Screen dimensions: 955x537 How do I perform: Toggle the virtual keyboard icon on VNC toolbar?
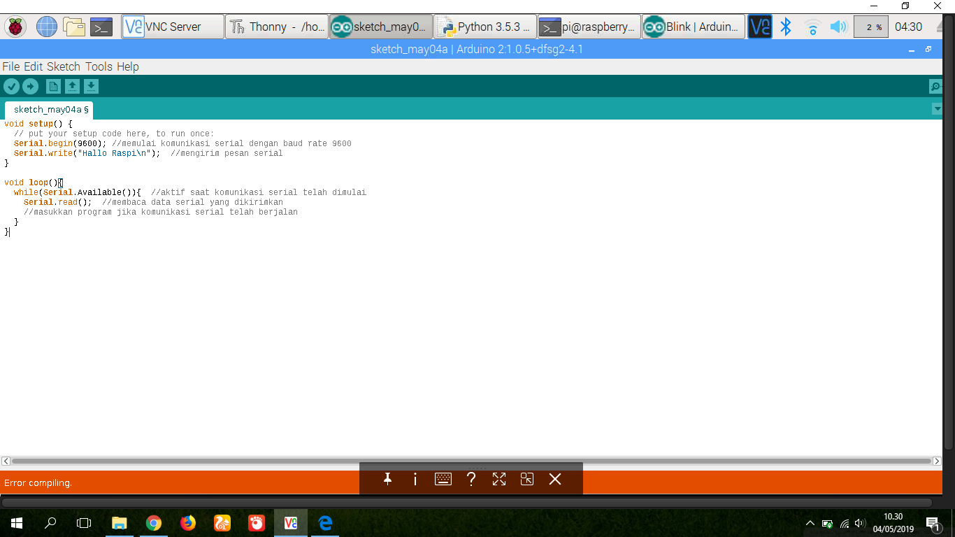(443, 480)
